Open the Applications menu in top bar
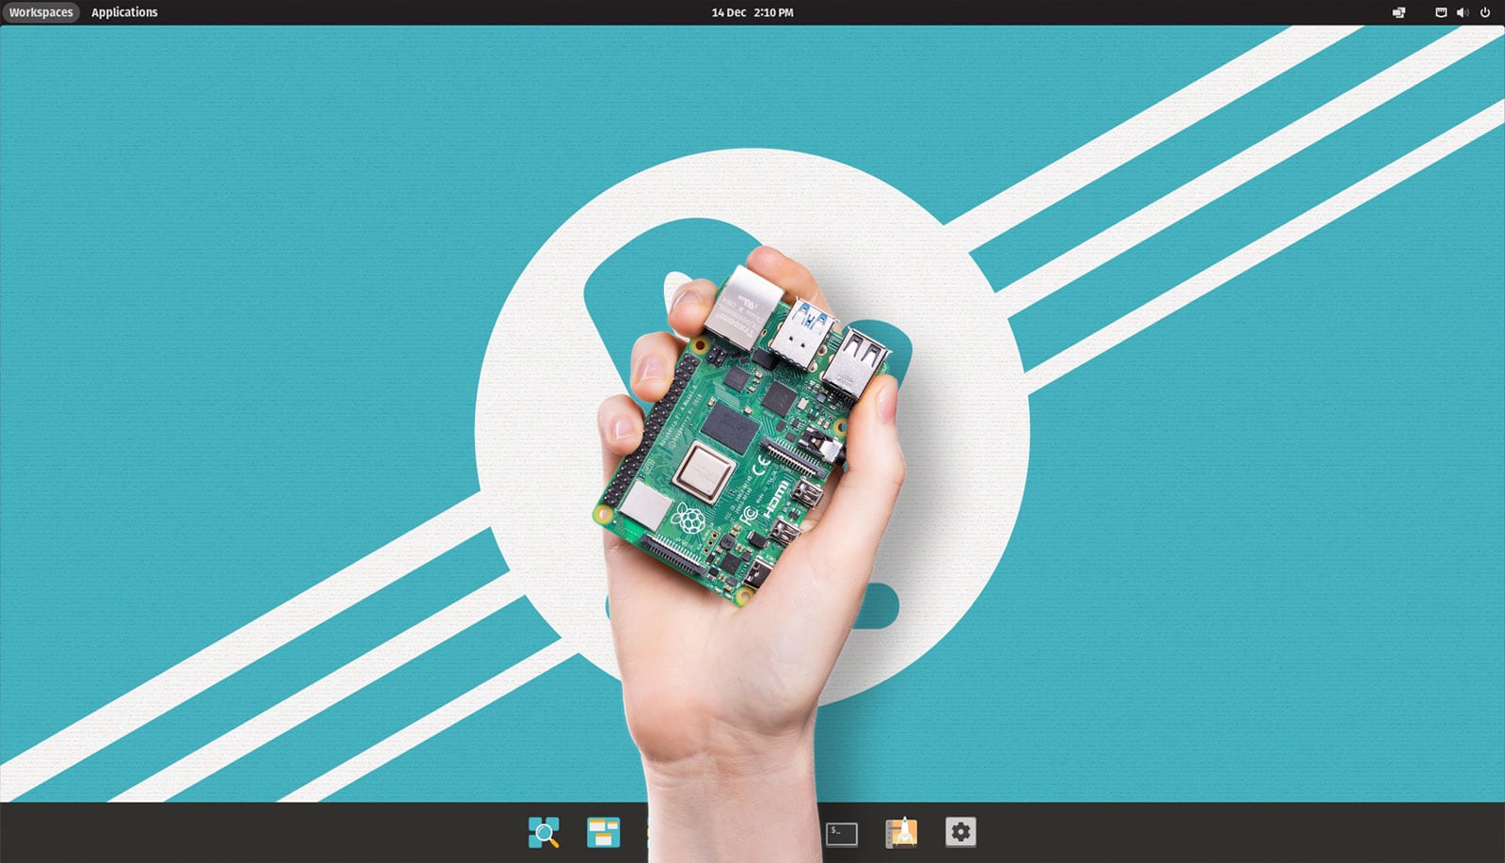 [x=124, y=12]
